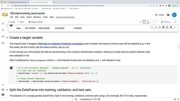This screenshot has width=180, height=101.
Task: Open Colab settings gear in header
Action: tap(168, 15)
